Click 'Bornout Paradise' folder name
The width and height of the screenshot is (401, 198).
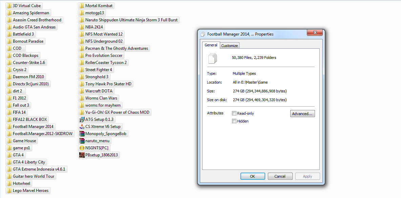tap(28, 41)
